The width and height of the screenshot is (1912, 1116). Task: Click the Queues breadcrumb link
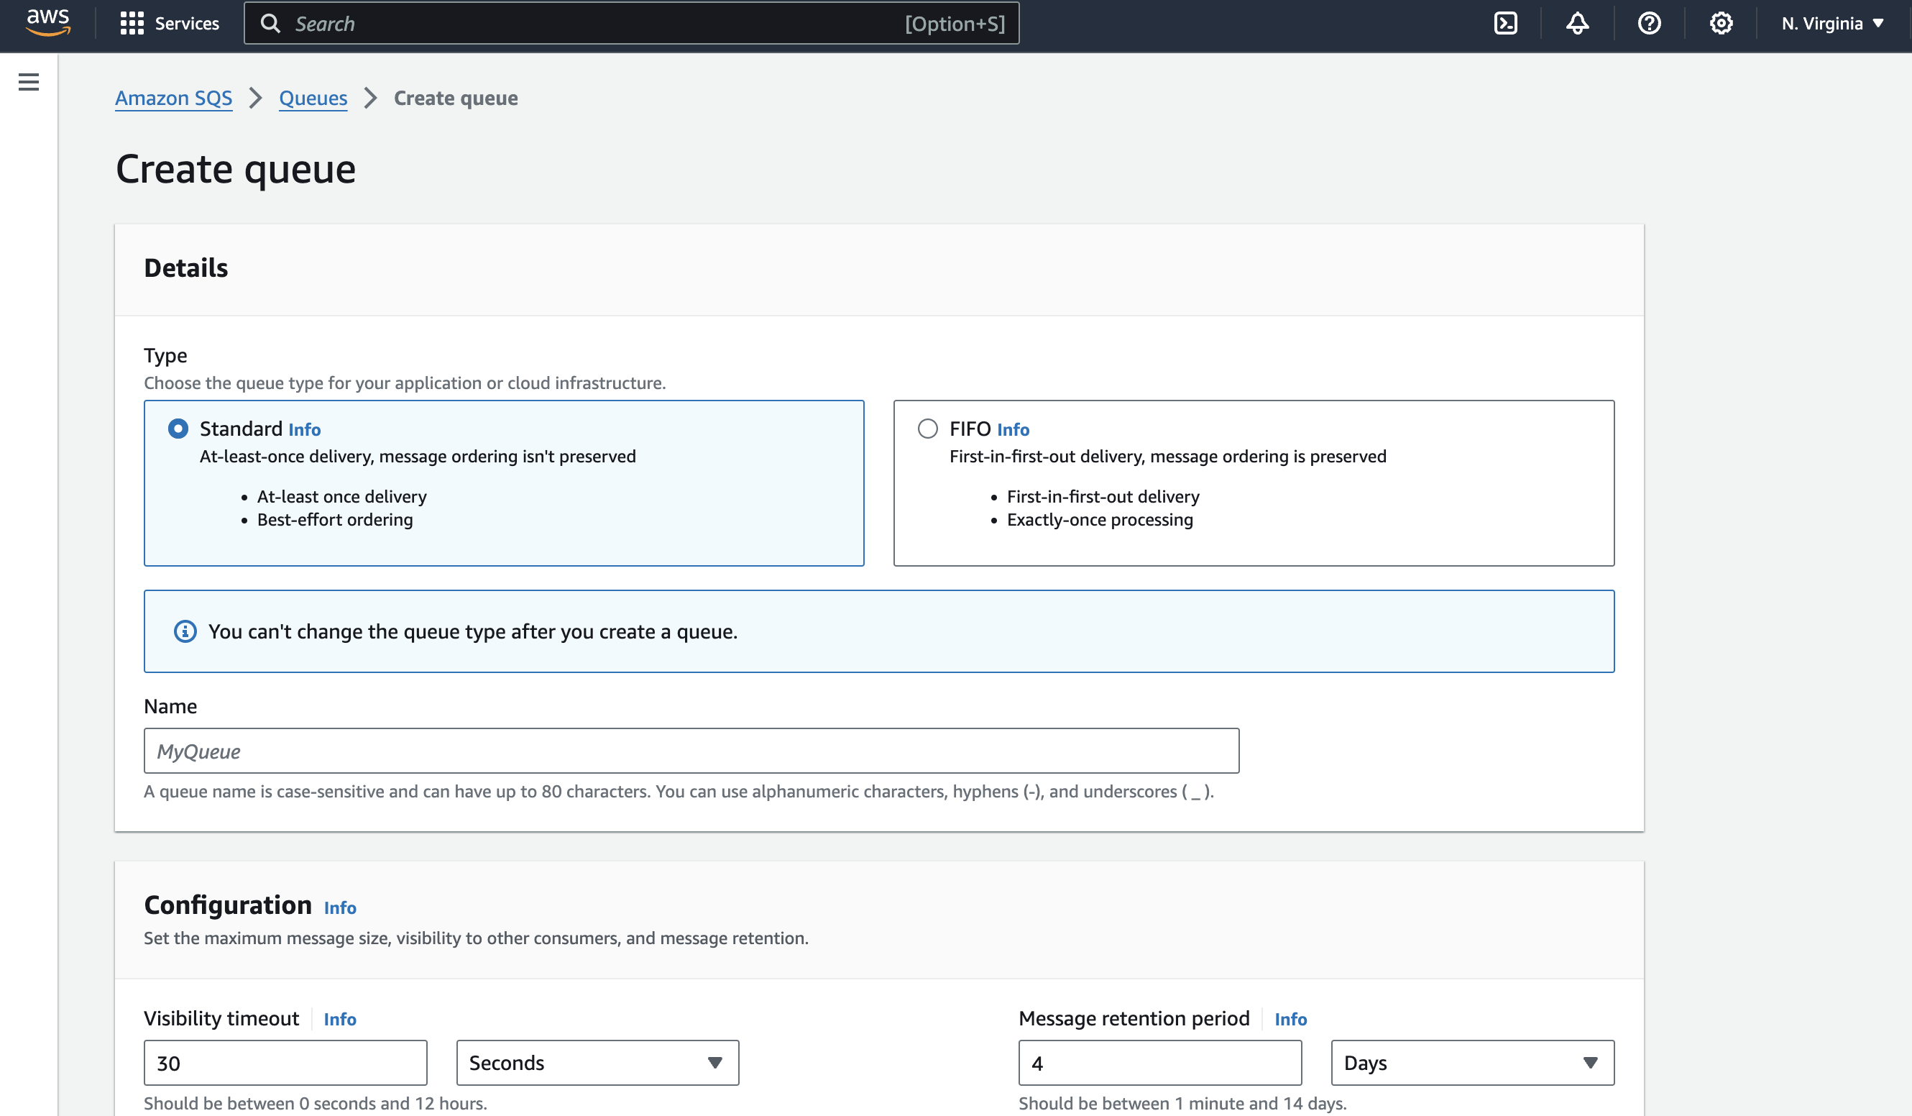(312, 97)
